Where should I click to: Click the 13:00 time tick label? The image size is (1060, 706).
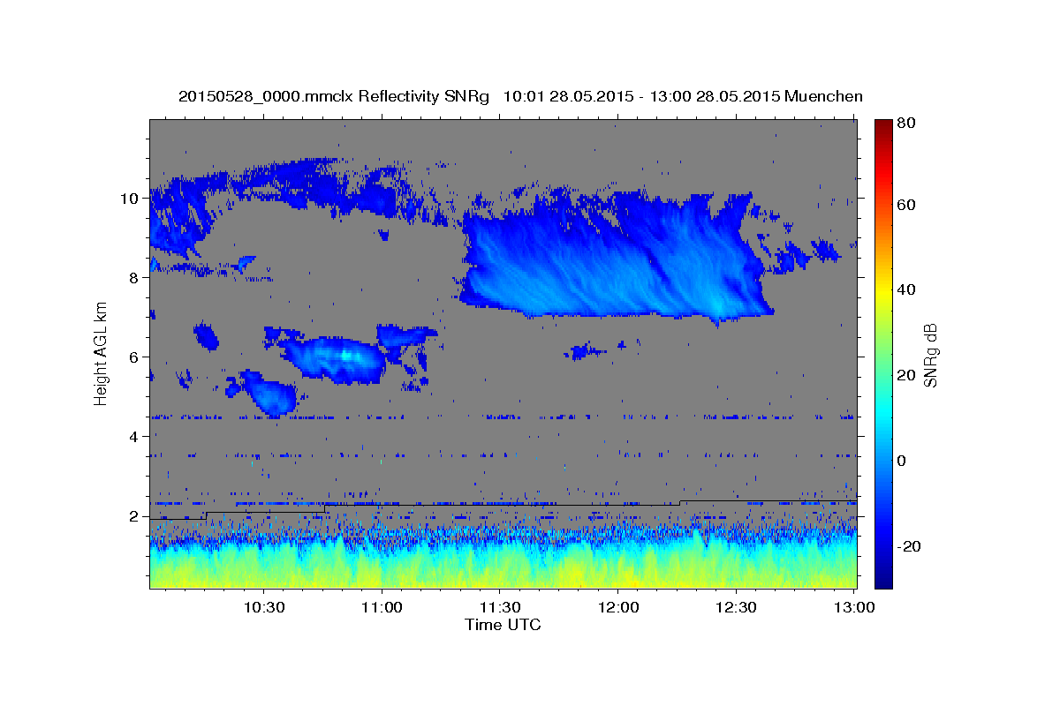pyautogui.click(x=854, y=607)
